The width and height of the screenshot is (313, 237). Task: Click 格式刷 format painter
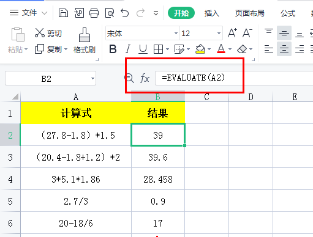[85, 41]
